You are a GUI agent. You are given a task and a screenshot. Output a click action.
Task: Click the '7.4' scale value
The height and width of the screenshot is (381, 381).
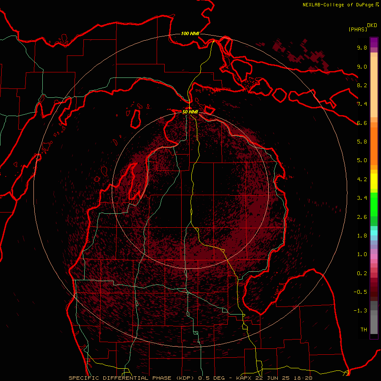362,104
